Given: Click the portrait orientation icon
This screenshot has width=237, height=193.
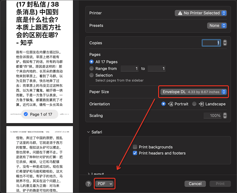Looking at the screenshot, I should tap(171, 104).
